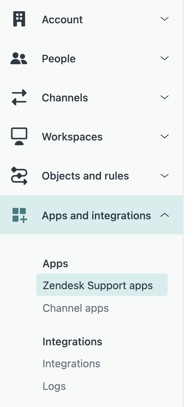Expand Account using its chevron arrow

tap(165, 19)
